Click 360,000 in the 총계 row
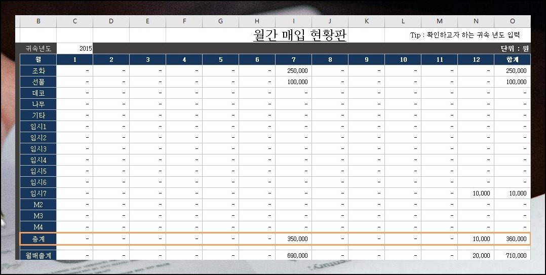 [x=516, y=239]
